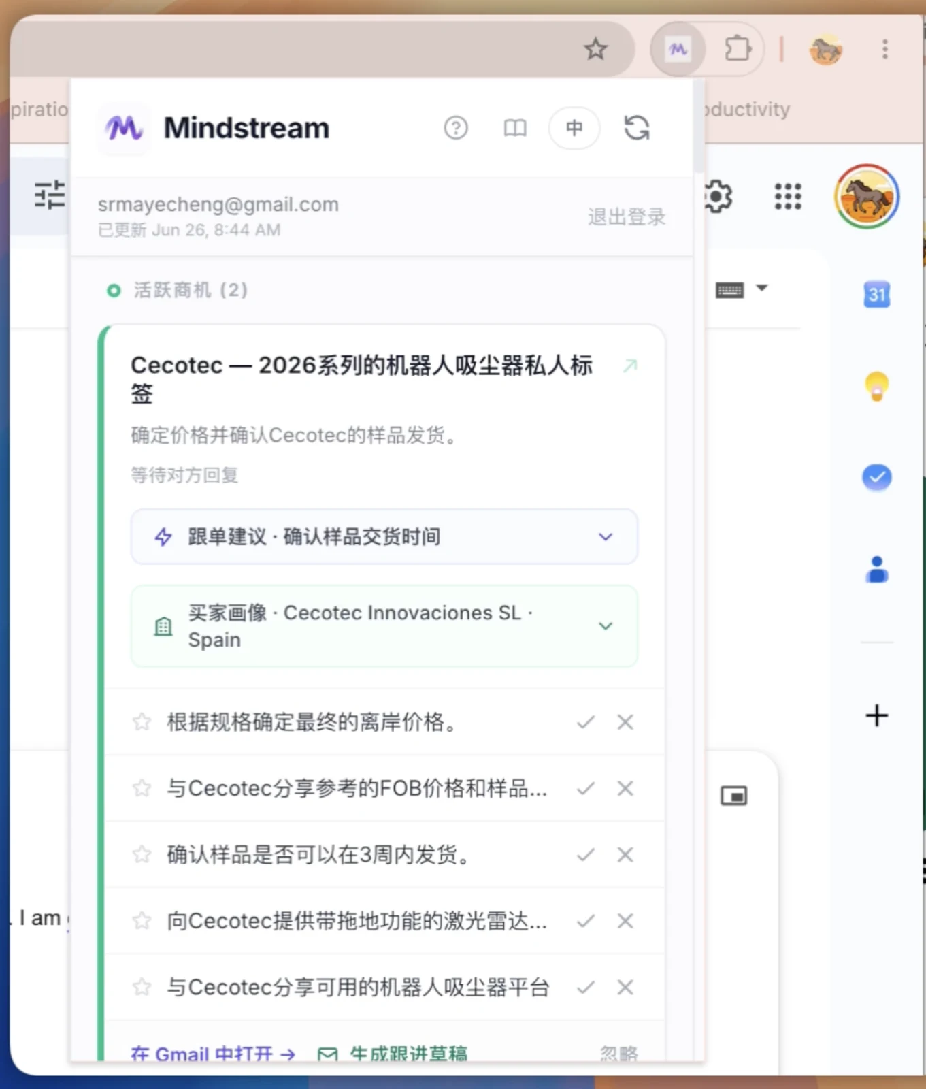Mark 向Cecotec提供带拖地功能的激光雷达 task done
The height and width of the screenshot is (1089, 926).
pyautogui.click(x=585, y=921)
